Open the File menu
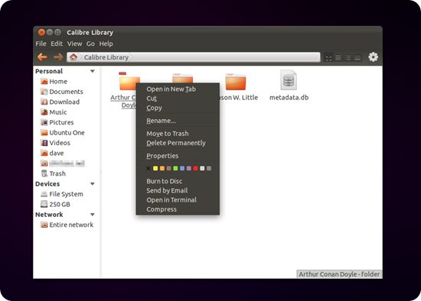421x301 pixels. tap(41, 44)
